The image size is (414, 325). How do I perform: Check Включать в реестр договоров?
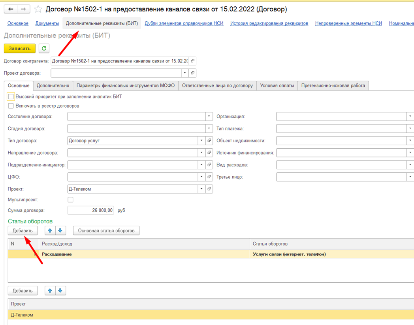tap(11, 106)
